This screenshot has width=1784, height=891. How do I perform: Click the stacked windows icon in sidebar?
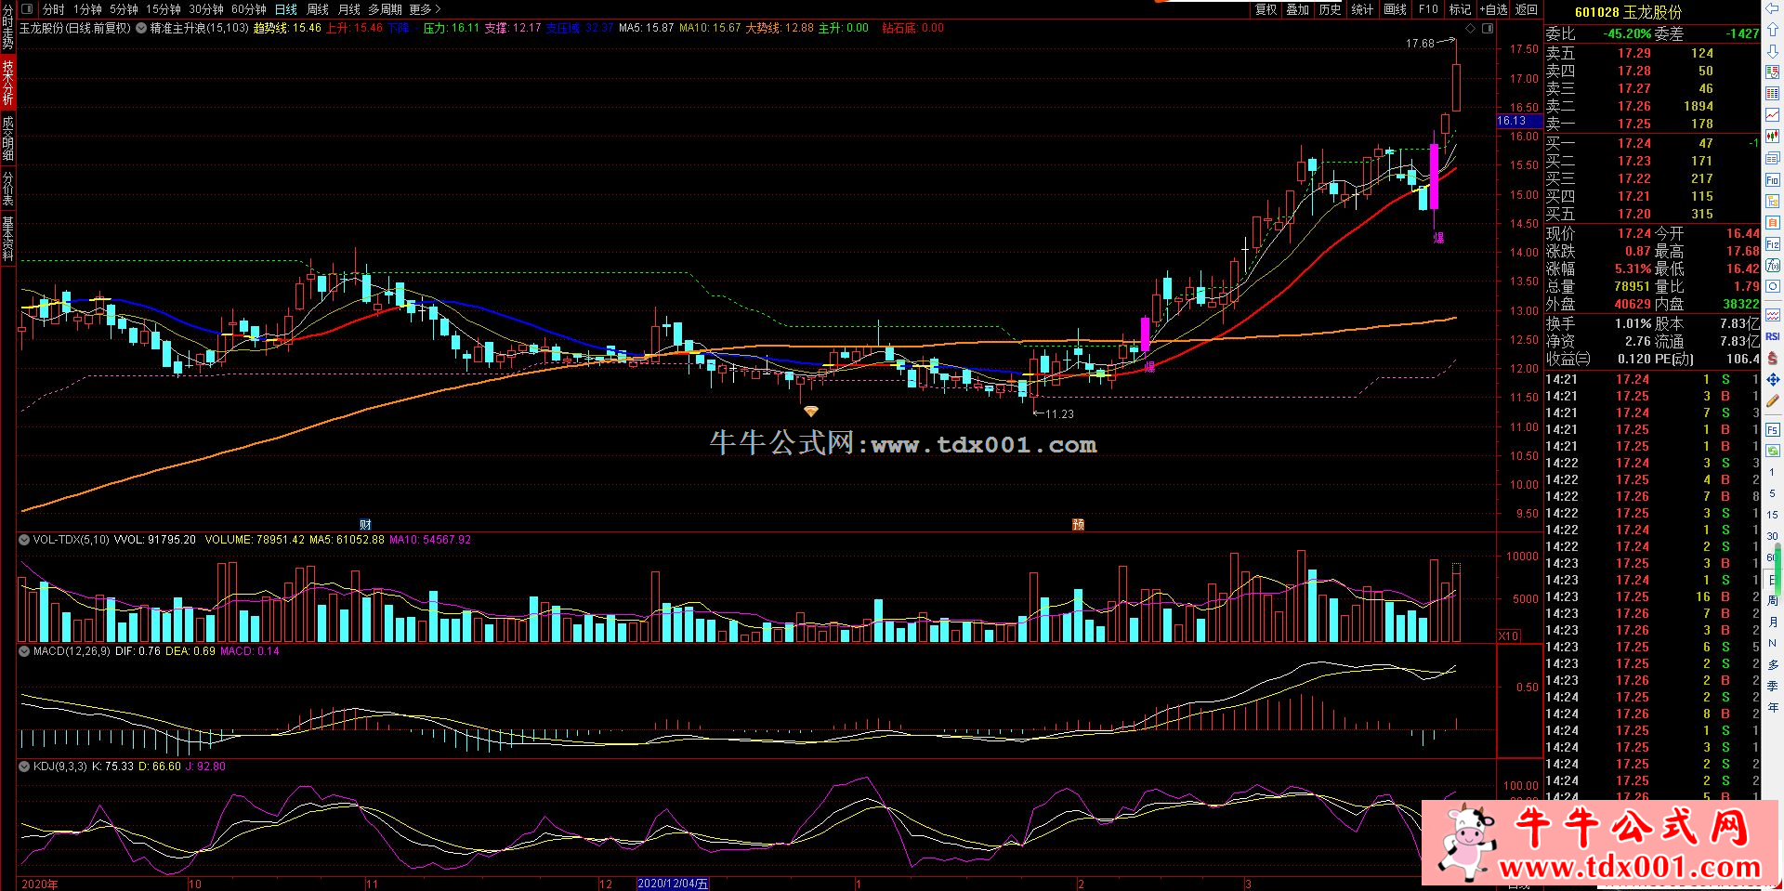coord(1773,158)
